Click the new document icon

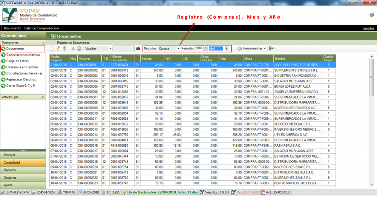pyautogui.click(x=52, y=48)
